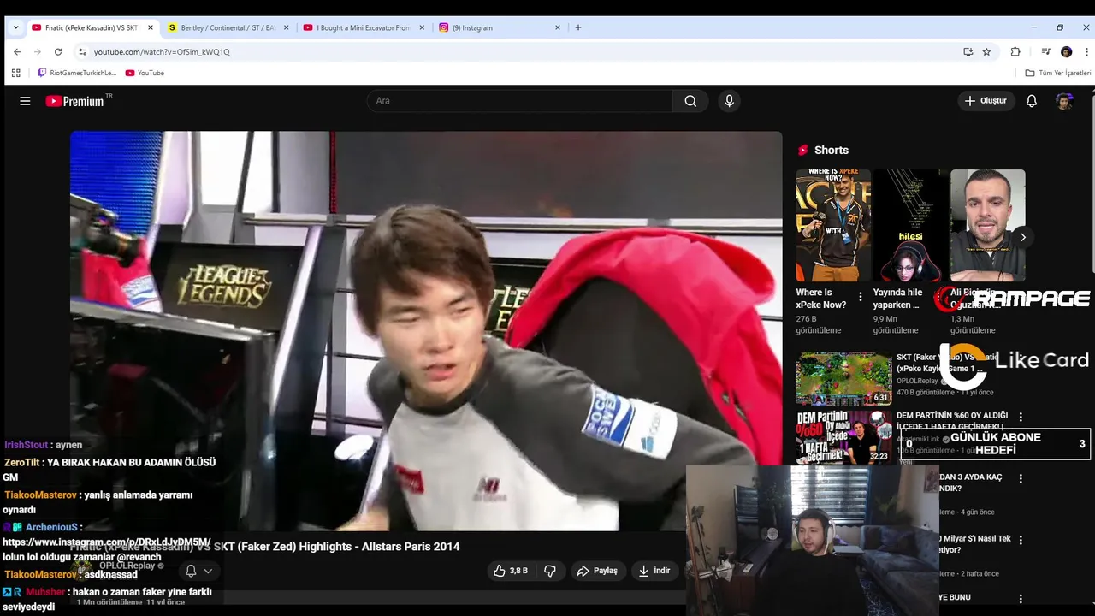The height and width of the screenshot is (616, 1095).
Task: Open Chrome three-dot menu
Action: [1086, 51]
